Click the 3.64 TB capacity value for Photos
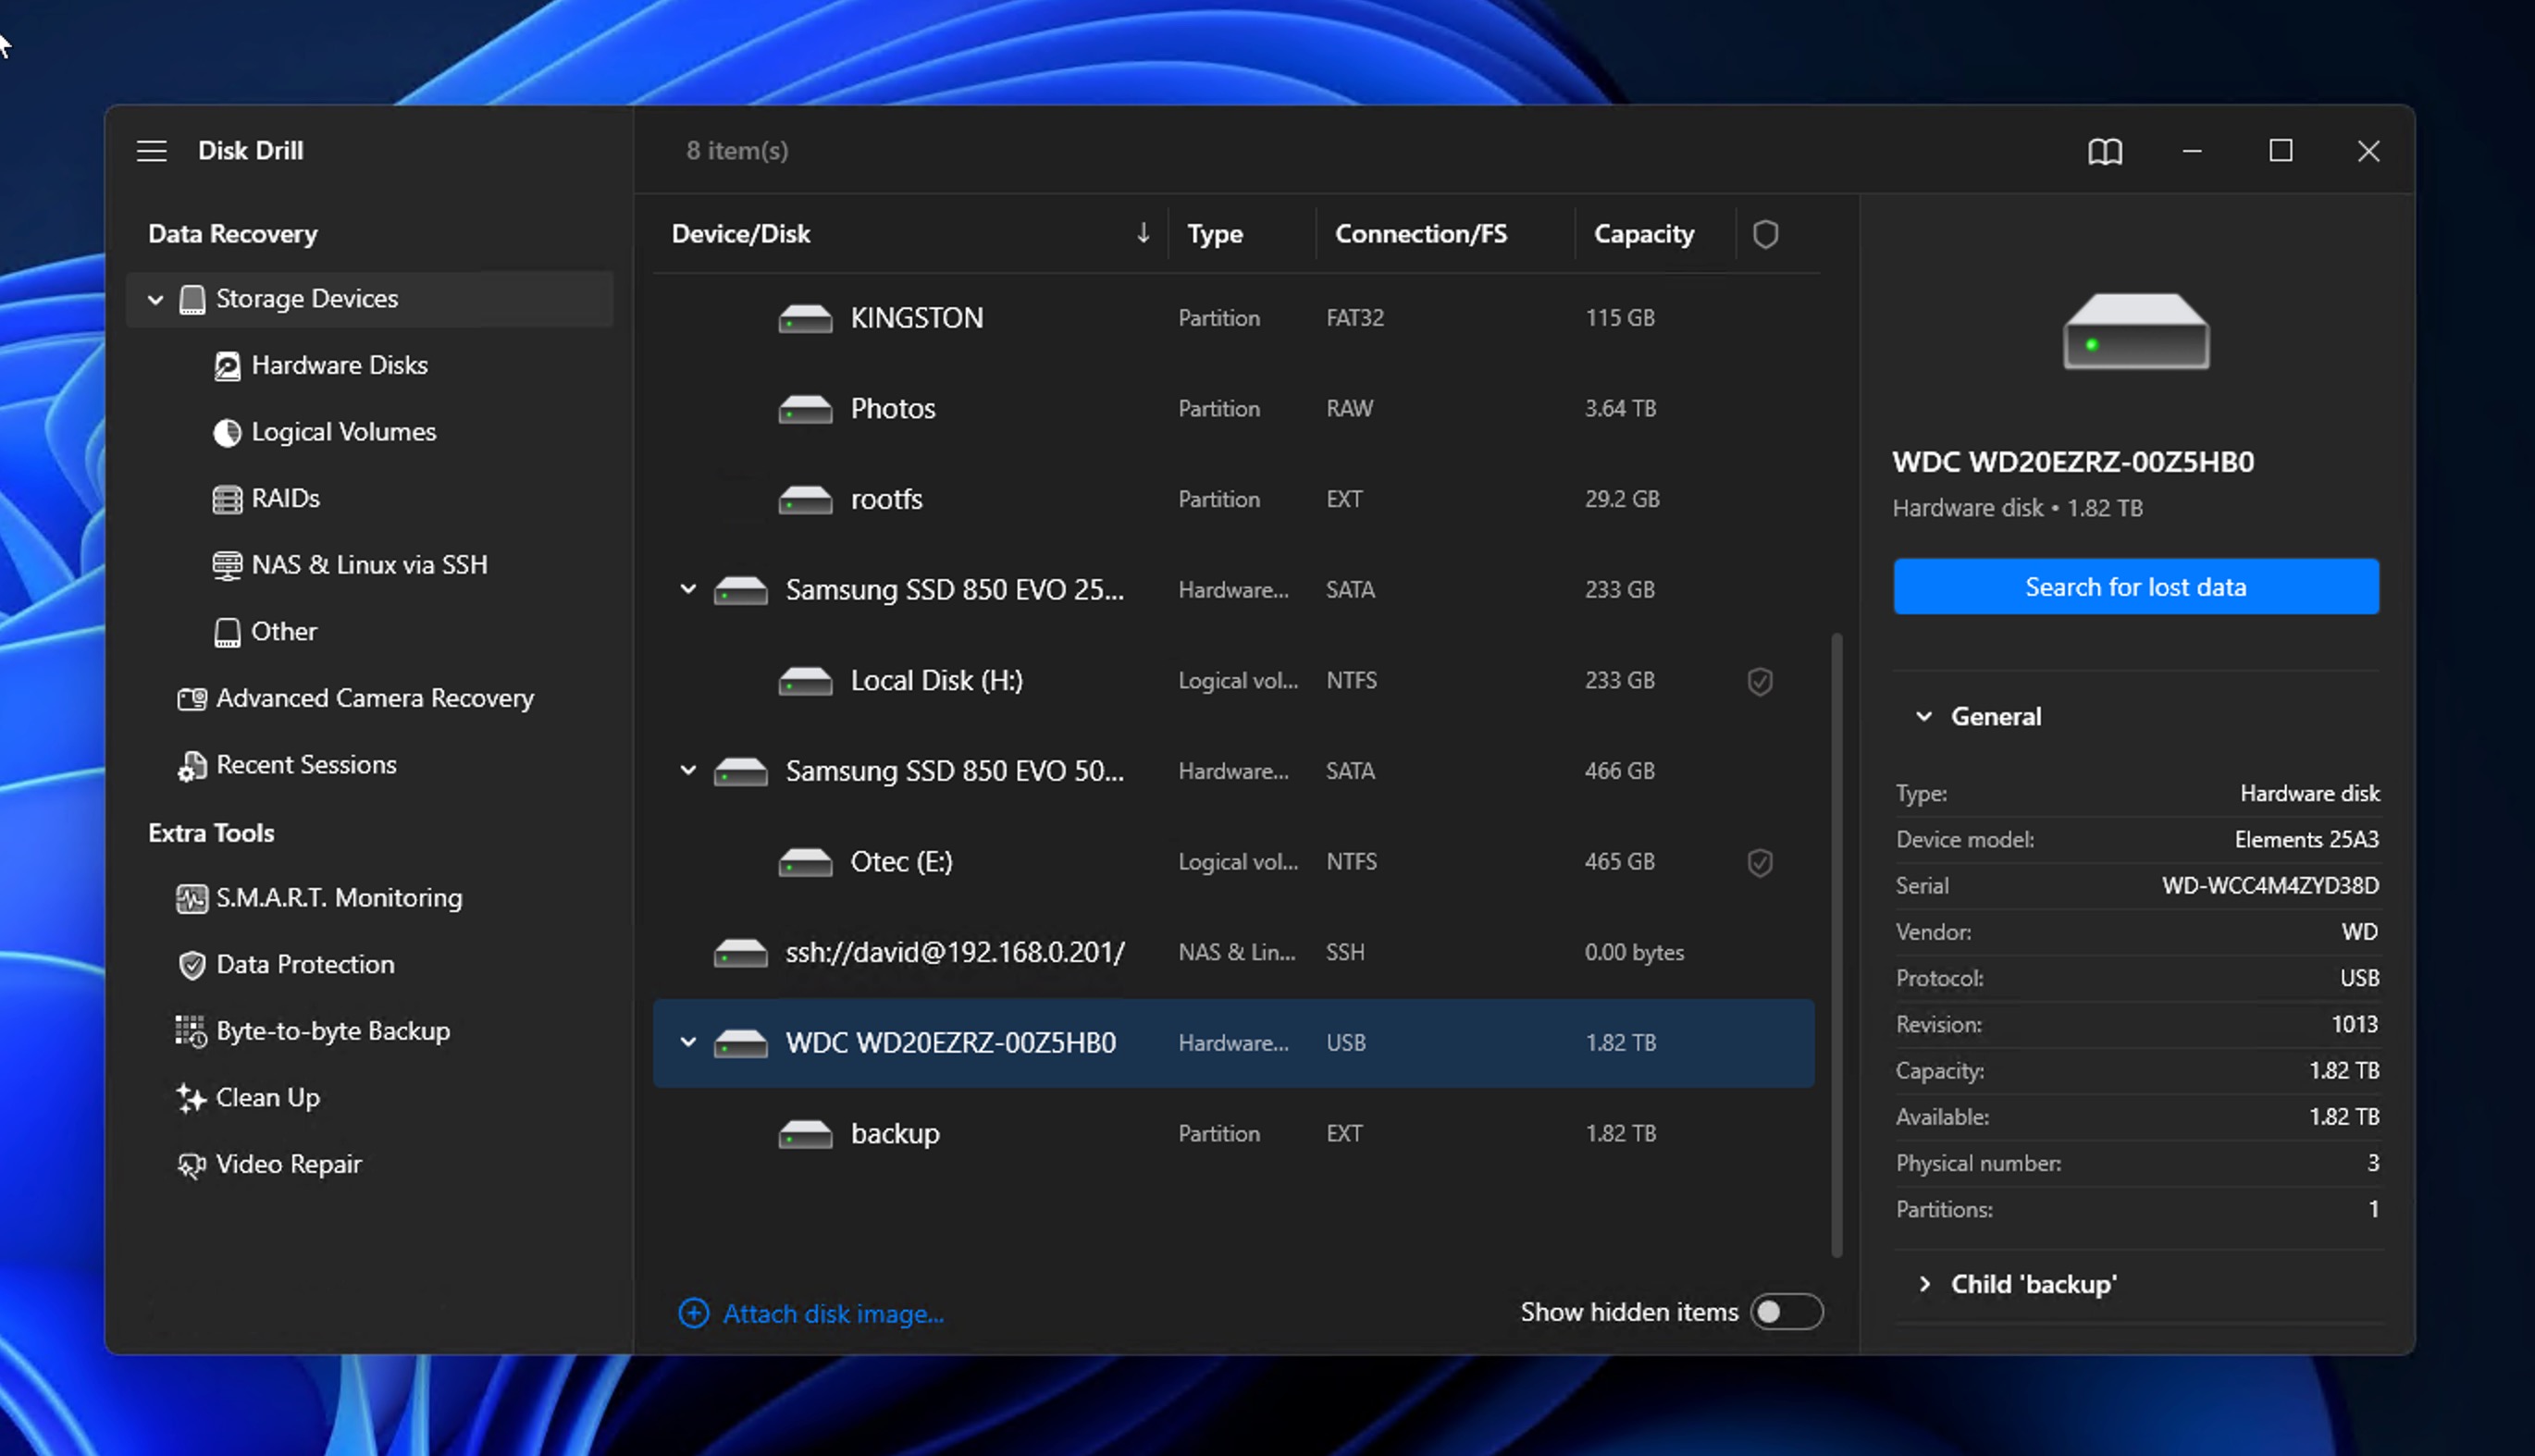 coord(1620,409)
